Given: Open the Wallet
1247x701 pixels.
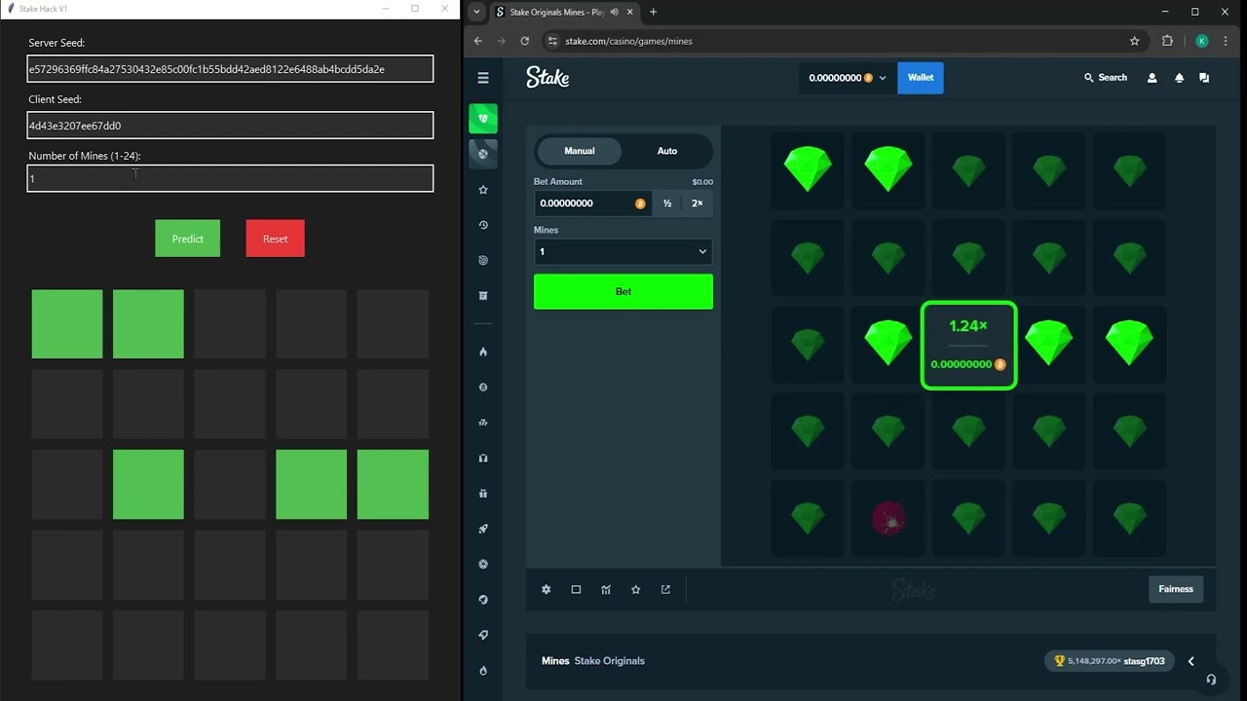Looking at the screenshot, I should pos(921,78).
